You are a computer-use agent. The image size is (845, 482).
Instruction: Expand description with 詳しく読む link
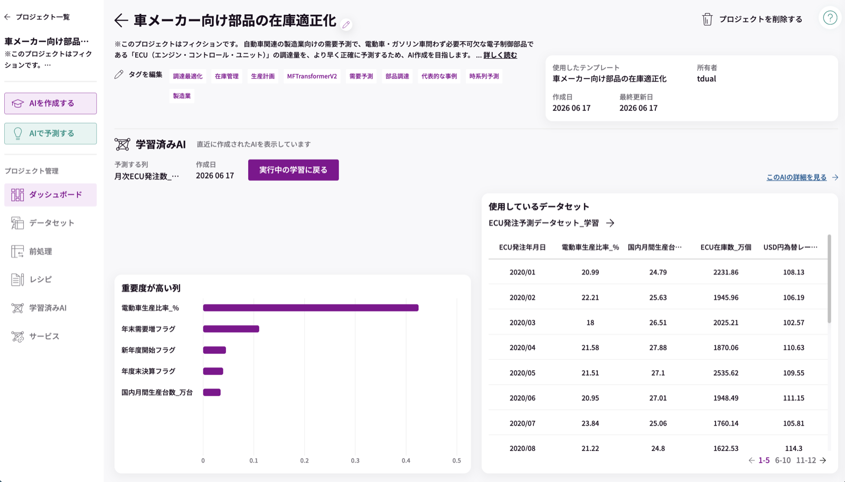(x=500, y=55)
